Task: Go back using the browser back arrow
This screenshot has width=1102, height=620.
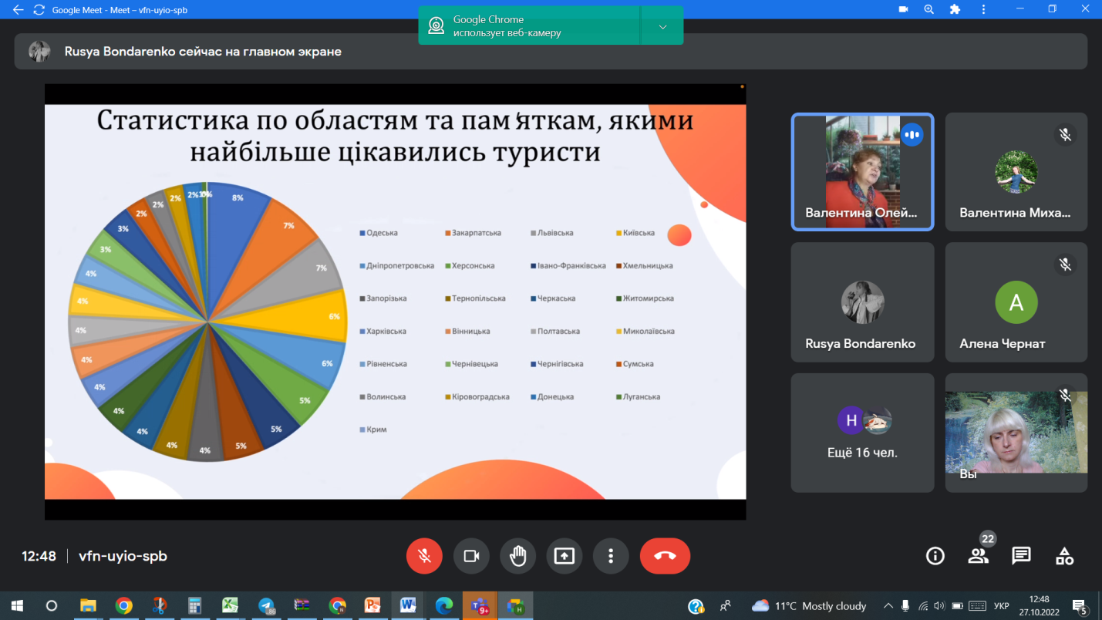Action: point(19,10)
